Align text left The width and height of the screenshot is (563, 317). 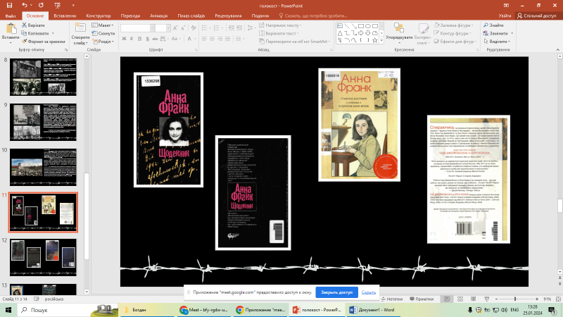pos(204,39)
